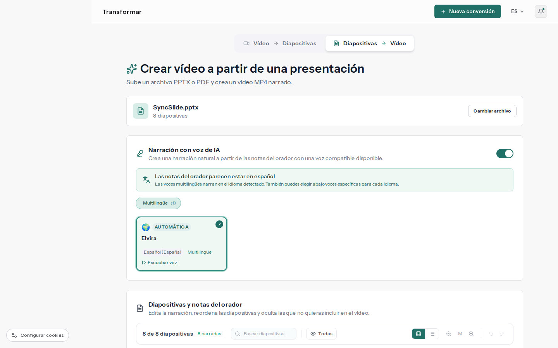Zoom in slide thumbnails
The height and width of the screenshot is (348, 558).
point(471,334)
